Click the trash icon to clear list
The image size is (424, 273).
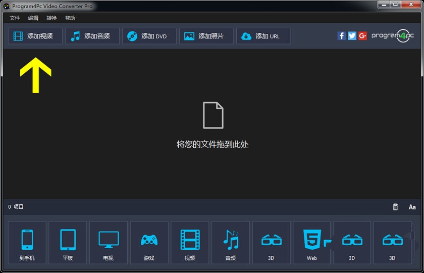point(395,207)
